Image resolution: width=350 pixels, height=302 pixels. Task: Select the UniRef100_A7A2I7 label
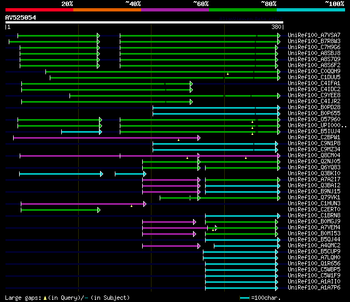pos(314,180)
